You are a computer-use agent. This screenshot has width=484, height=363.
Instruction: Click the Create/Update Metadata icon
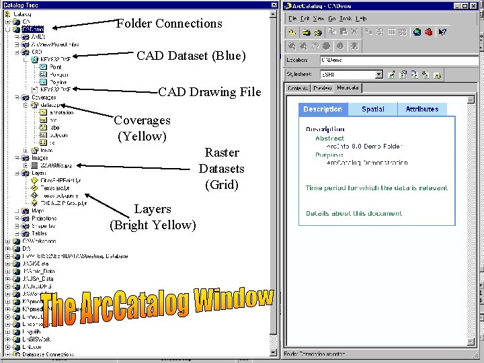(x=414, y=75)
